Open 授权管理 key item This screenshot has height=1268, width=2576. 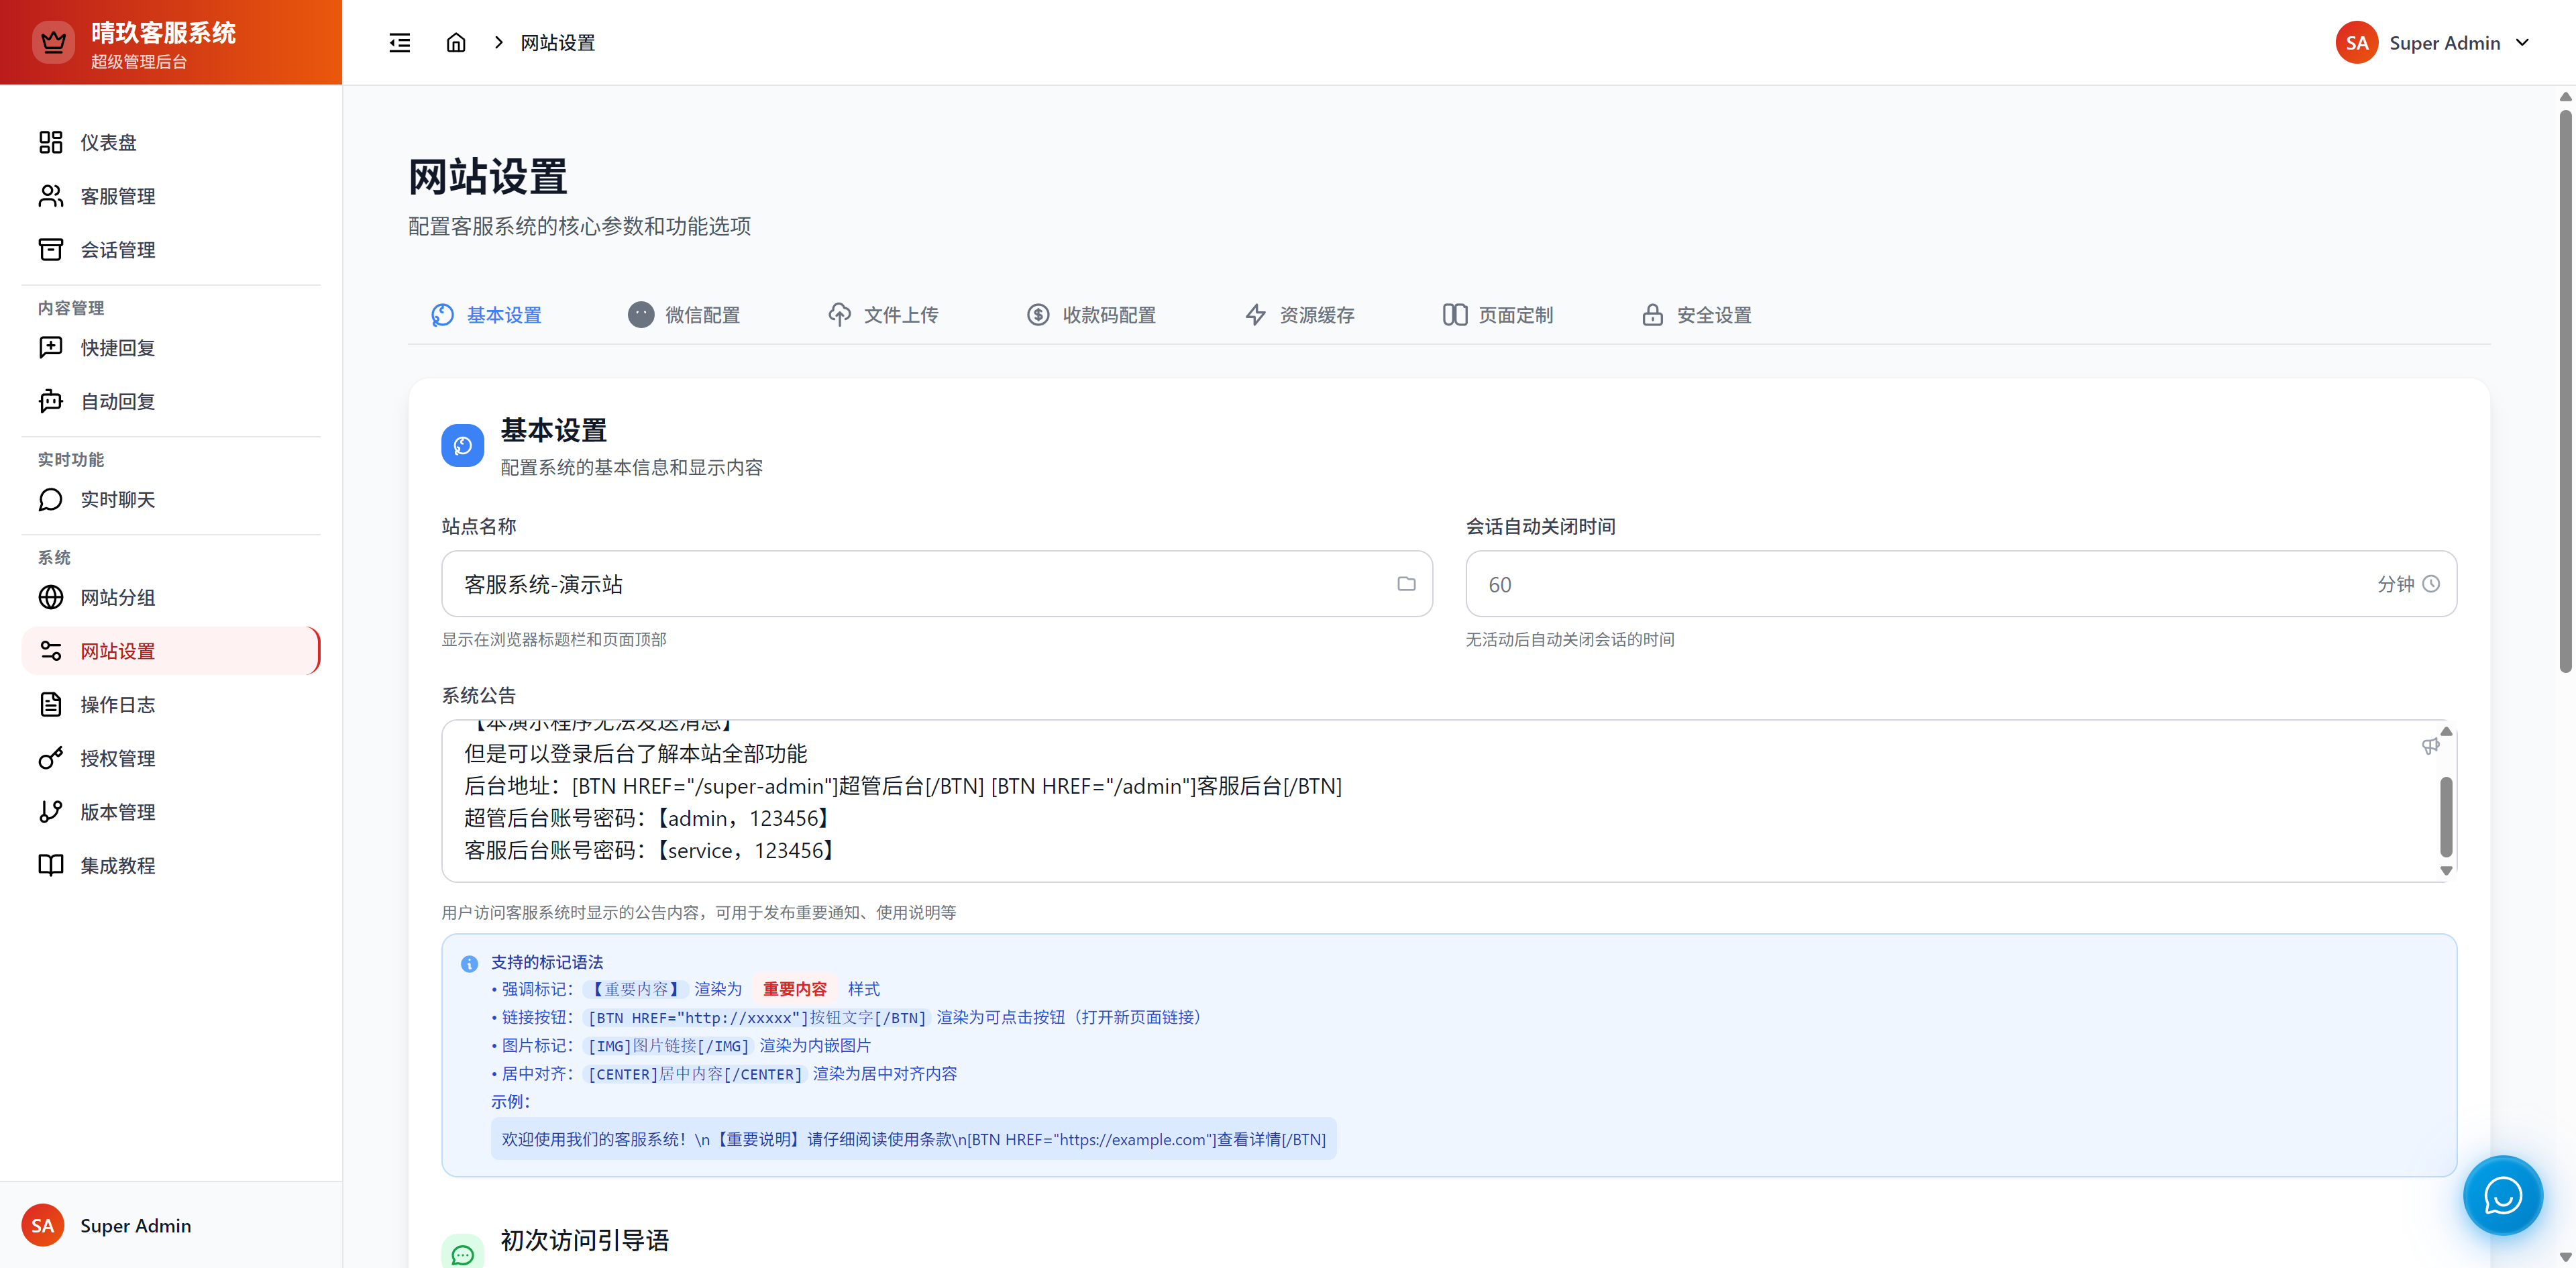(117, 759)
